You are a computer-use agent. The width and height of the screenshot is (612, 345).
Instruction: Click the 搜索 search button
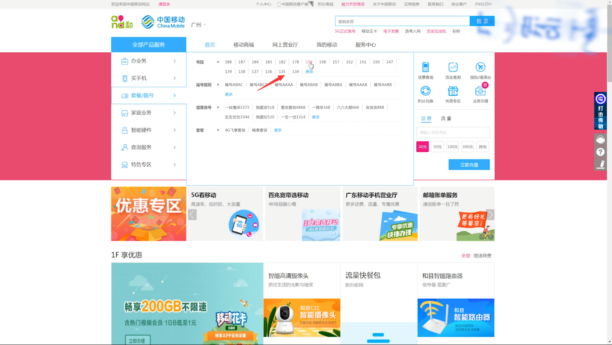pyautogui.click(x=482, y=21)
